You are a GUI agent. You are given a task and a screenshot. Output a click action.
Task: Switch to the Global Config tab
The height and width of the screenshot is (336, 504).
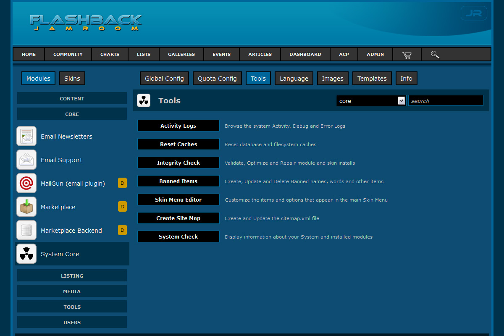(164, 79)
